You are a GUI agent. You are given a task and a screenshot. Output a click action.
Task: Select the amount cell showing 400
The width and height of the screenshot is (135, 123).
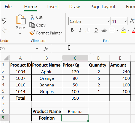(x=120, y=78)
